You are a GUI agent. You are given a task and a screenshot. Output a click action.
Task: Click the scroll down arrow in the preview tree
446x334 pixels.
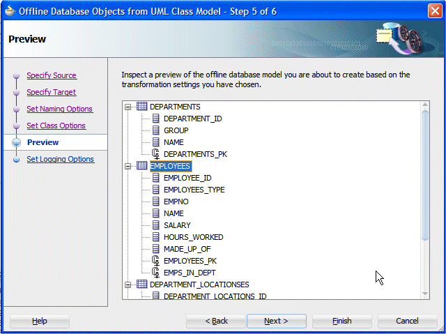coord(425,294)
